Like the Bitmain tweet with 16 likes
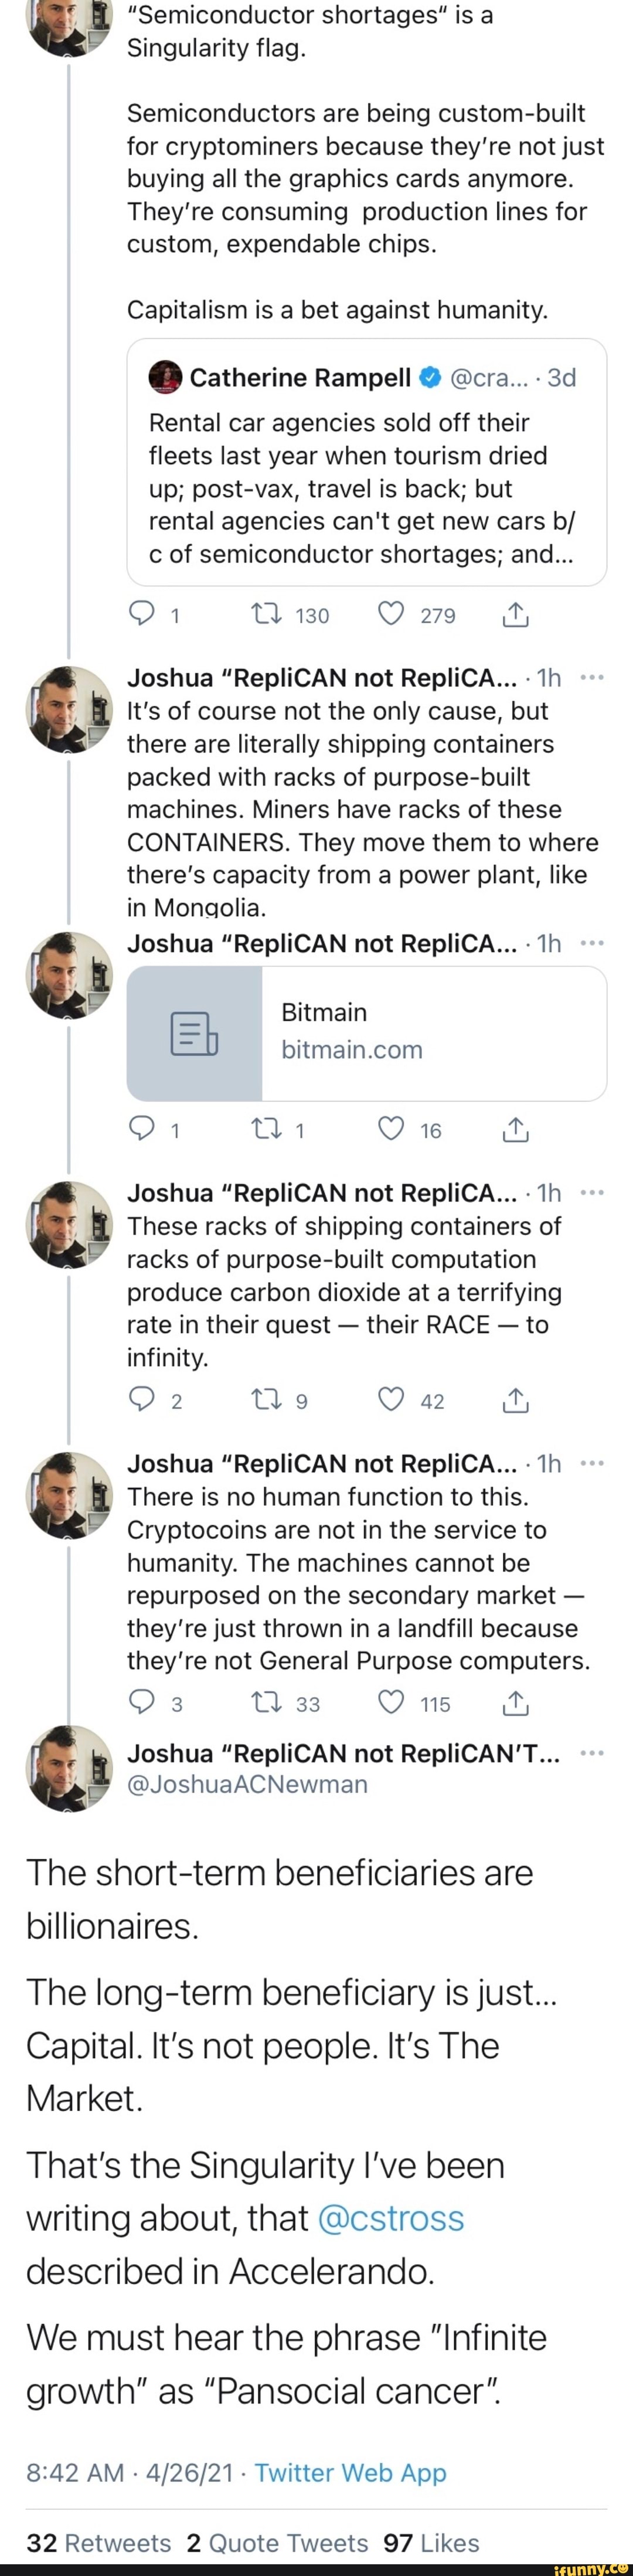Viewport: 633px width, 2576px height. point(392,1130)
